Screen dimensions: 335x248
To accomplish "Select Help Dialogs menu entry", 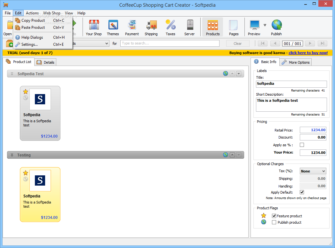I will (43, 37).
